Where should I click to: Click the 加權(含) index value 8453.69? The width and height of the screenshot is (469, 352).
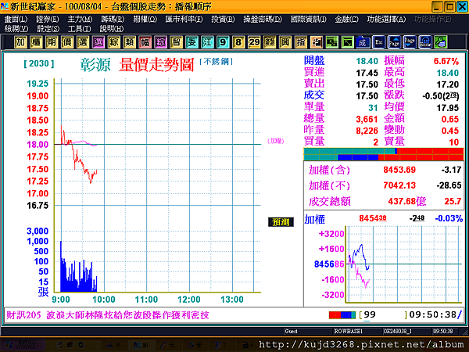pyautogui.click(x=399, y=170)
